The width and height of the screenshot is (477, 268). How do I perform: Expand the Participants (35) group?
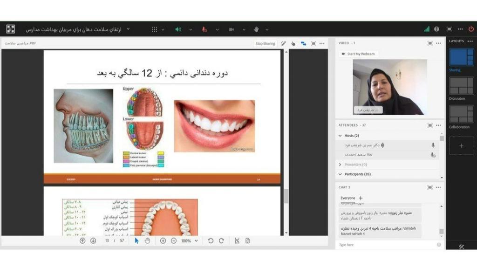[341, 174]
